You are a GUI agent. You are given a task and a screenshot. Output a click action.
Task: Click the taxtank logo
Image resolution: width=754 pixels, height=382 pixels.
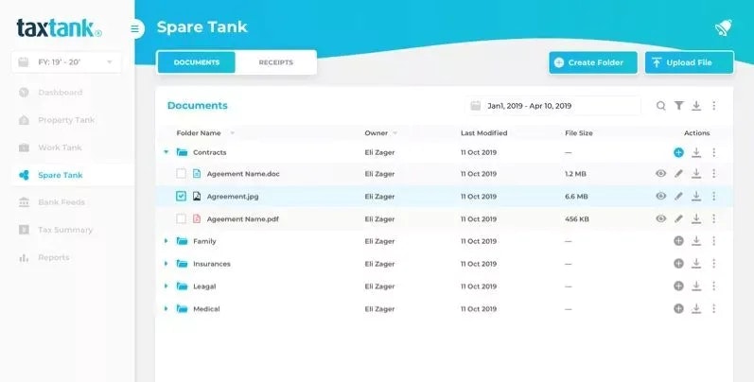60,27
